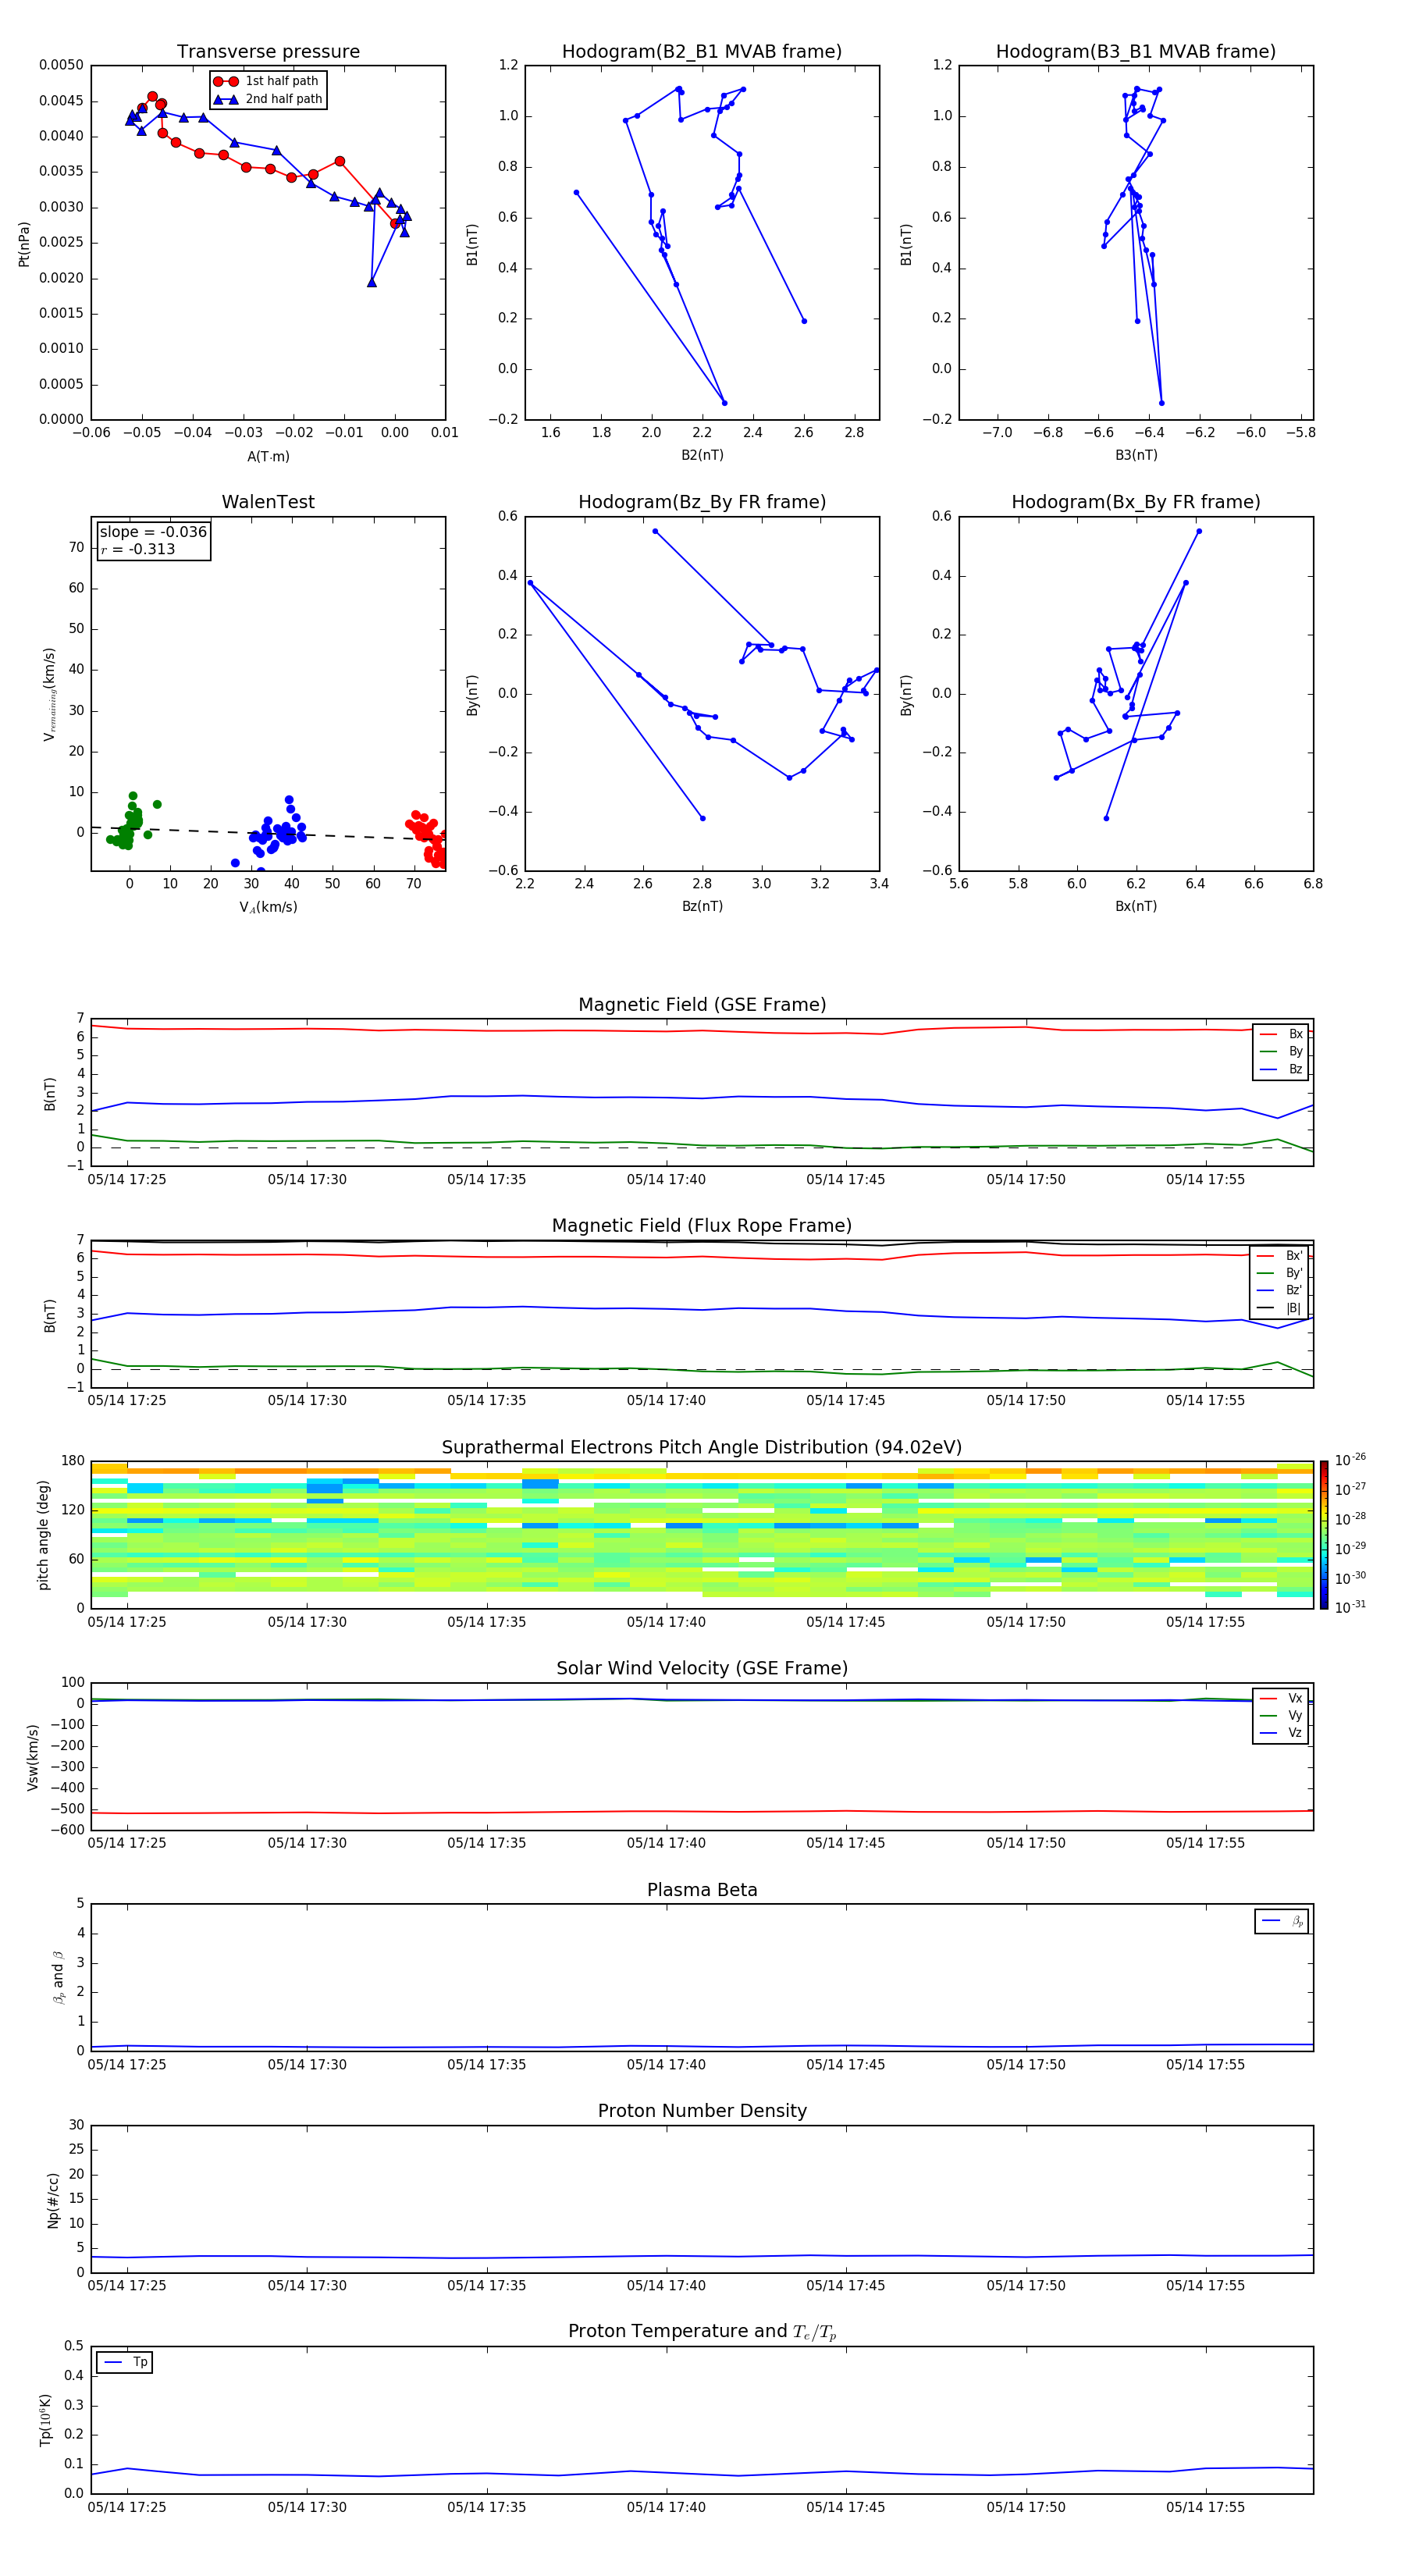The height and width of the screenshot is (2576, 1405).
Task: Click the 'βp' Plasma Beta legend entry
Action: coord(1282,1921)
